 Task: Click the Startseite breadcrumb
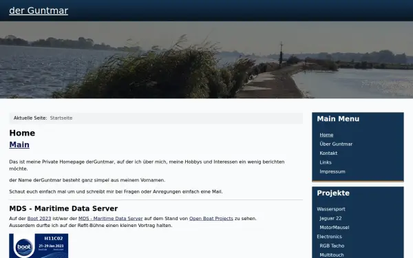[61, 118]
